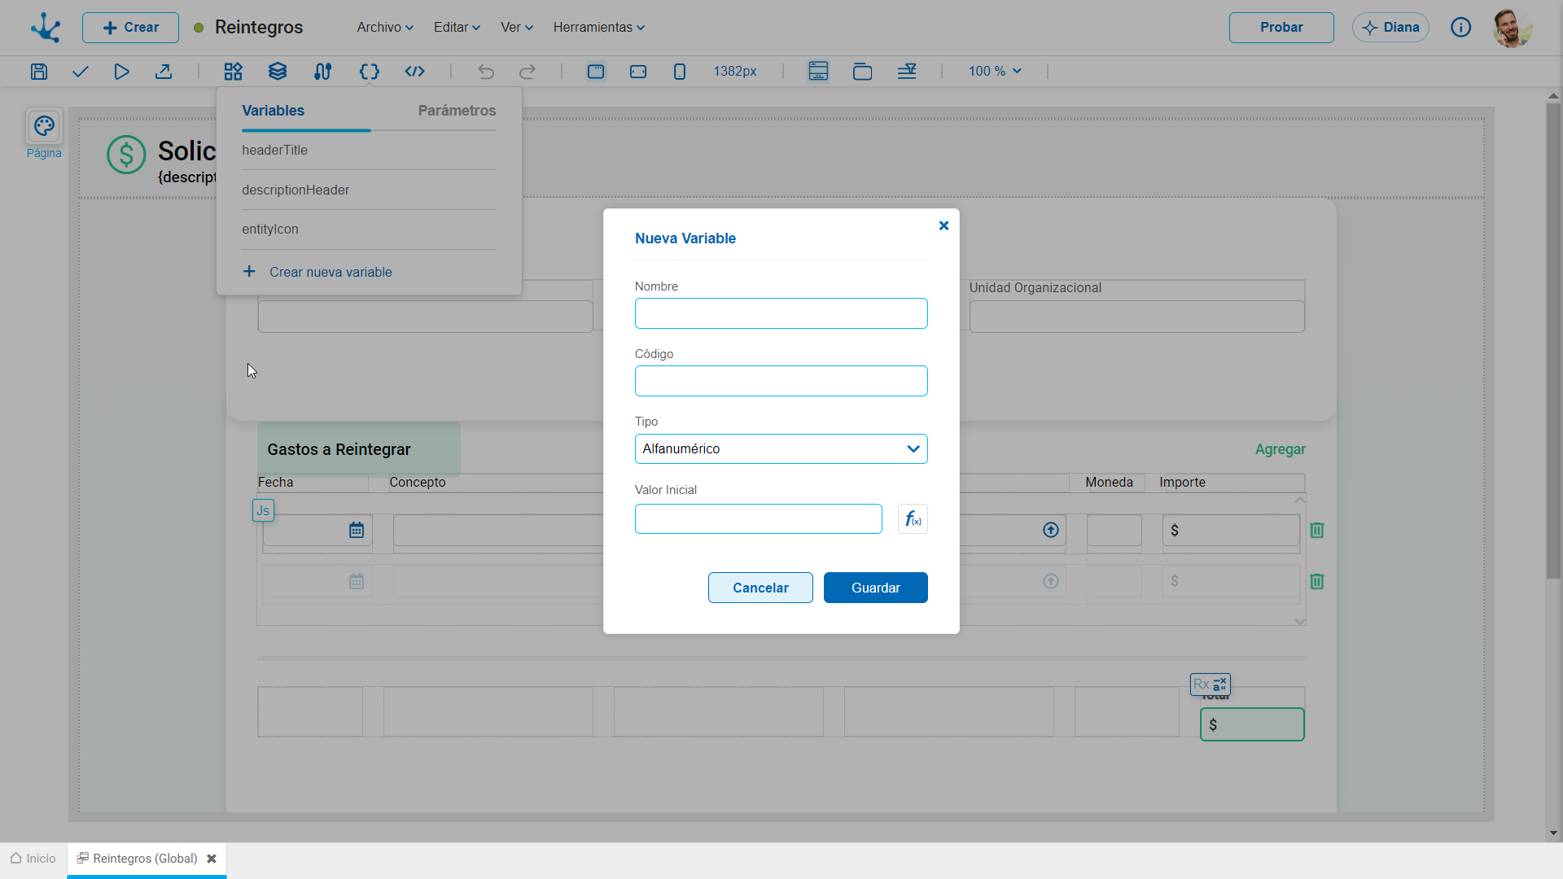Click the formula fx button beside Valor Inicial
The height and width of the screenshot is (879, 1563).
(913, 519)
